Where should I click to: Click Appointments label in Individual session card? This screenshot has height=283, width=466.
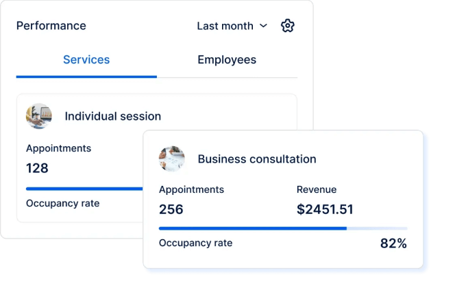click(x=58, y=148)
